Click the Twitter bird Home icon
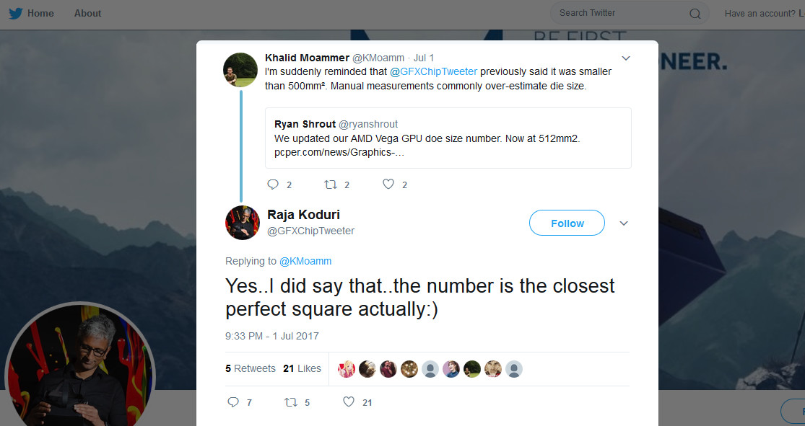805x426 pixels. [x=15, y=13]
